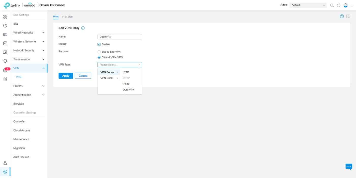Click the Apply button
Image resolution: width=356 pixels, height=178 pixels.
[x=66, y=76]
